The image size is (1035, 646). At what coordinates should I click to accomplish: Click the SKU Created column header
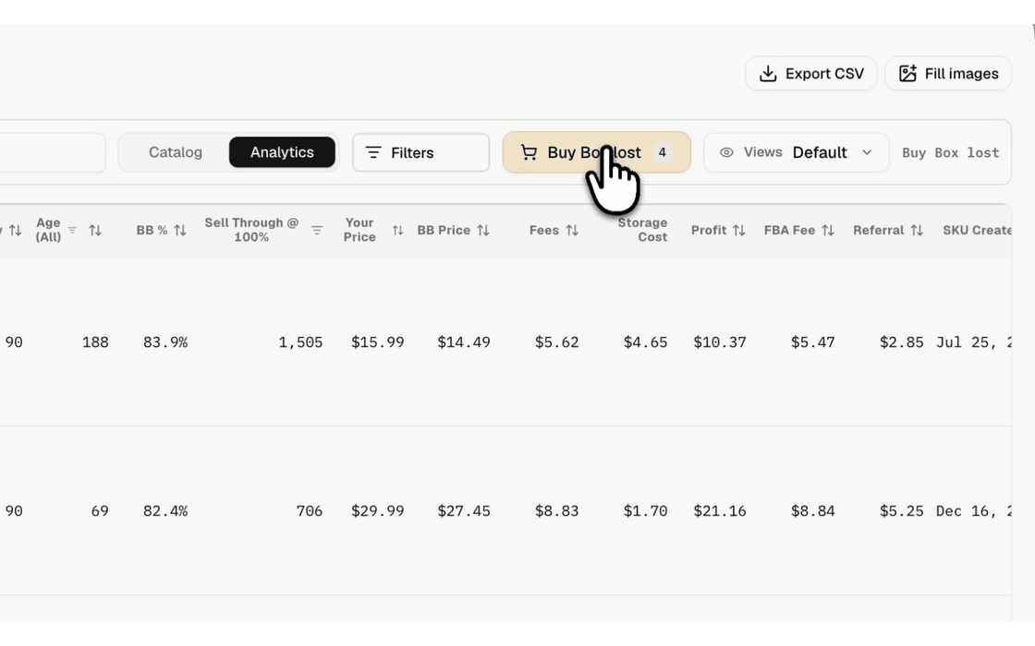(977, 230)
